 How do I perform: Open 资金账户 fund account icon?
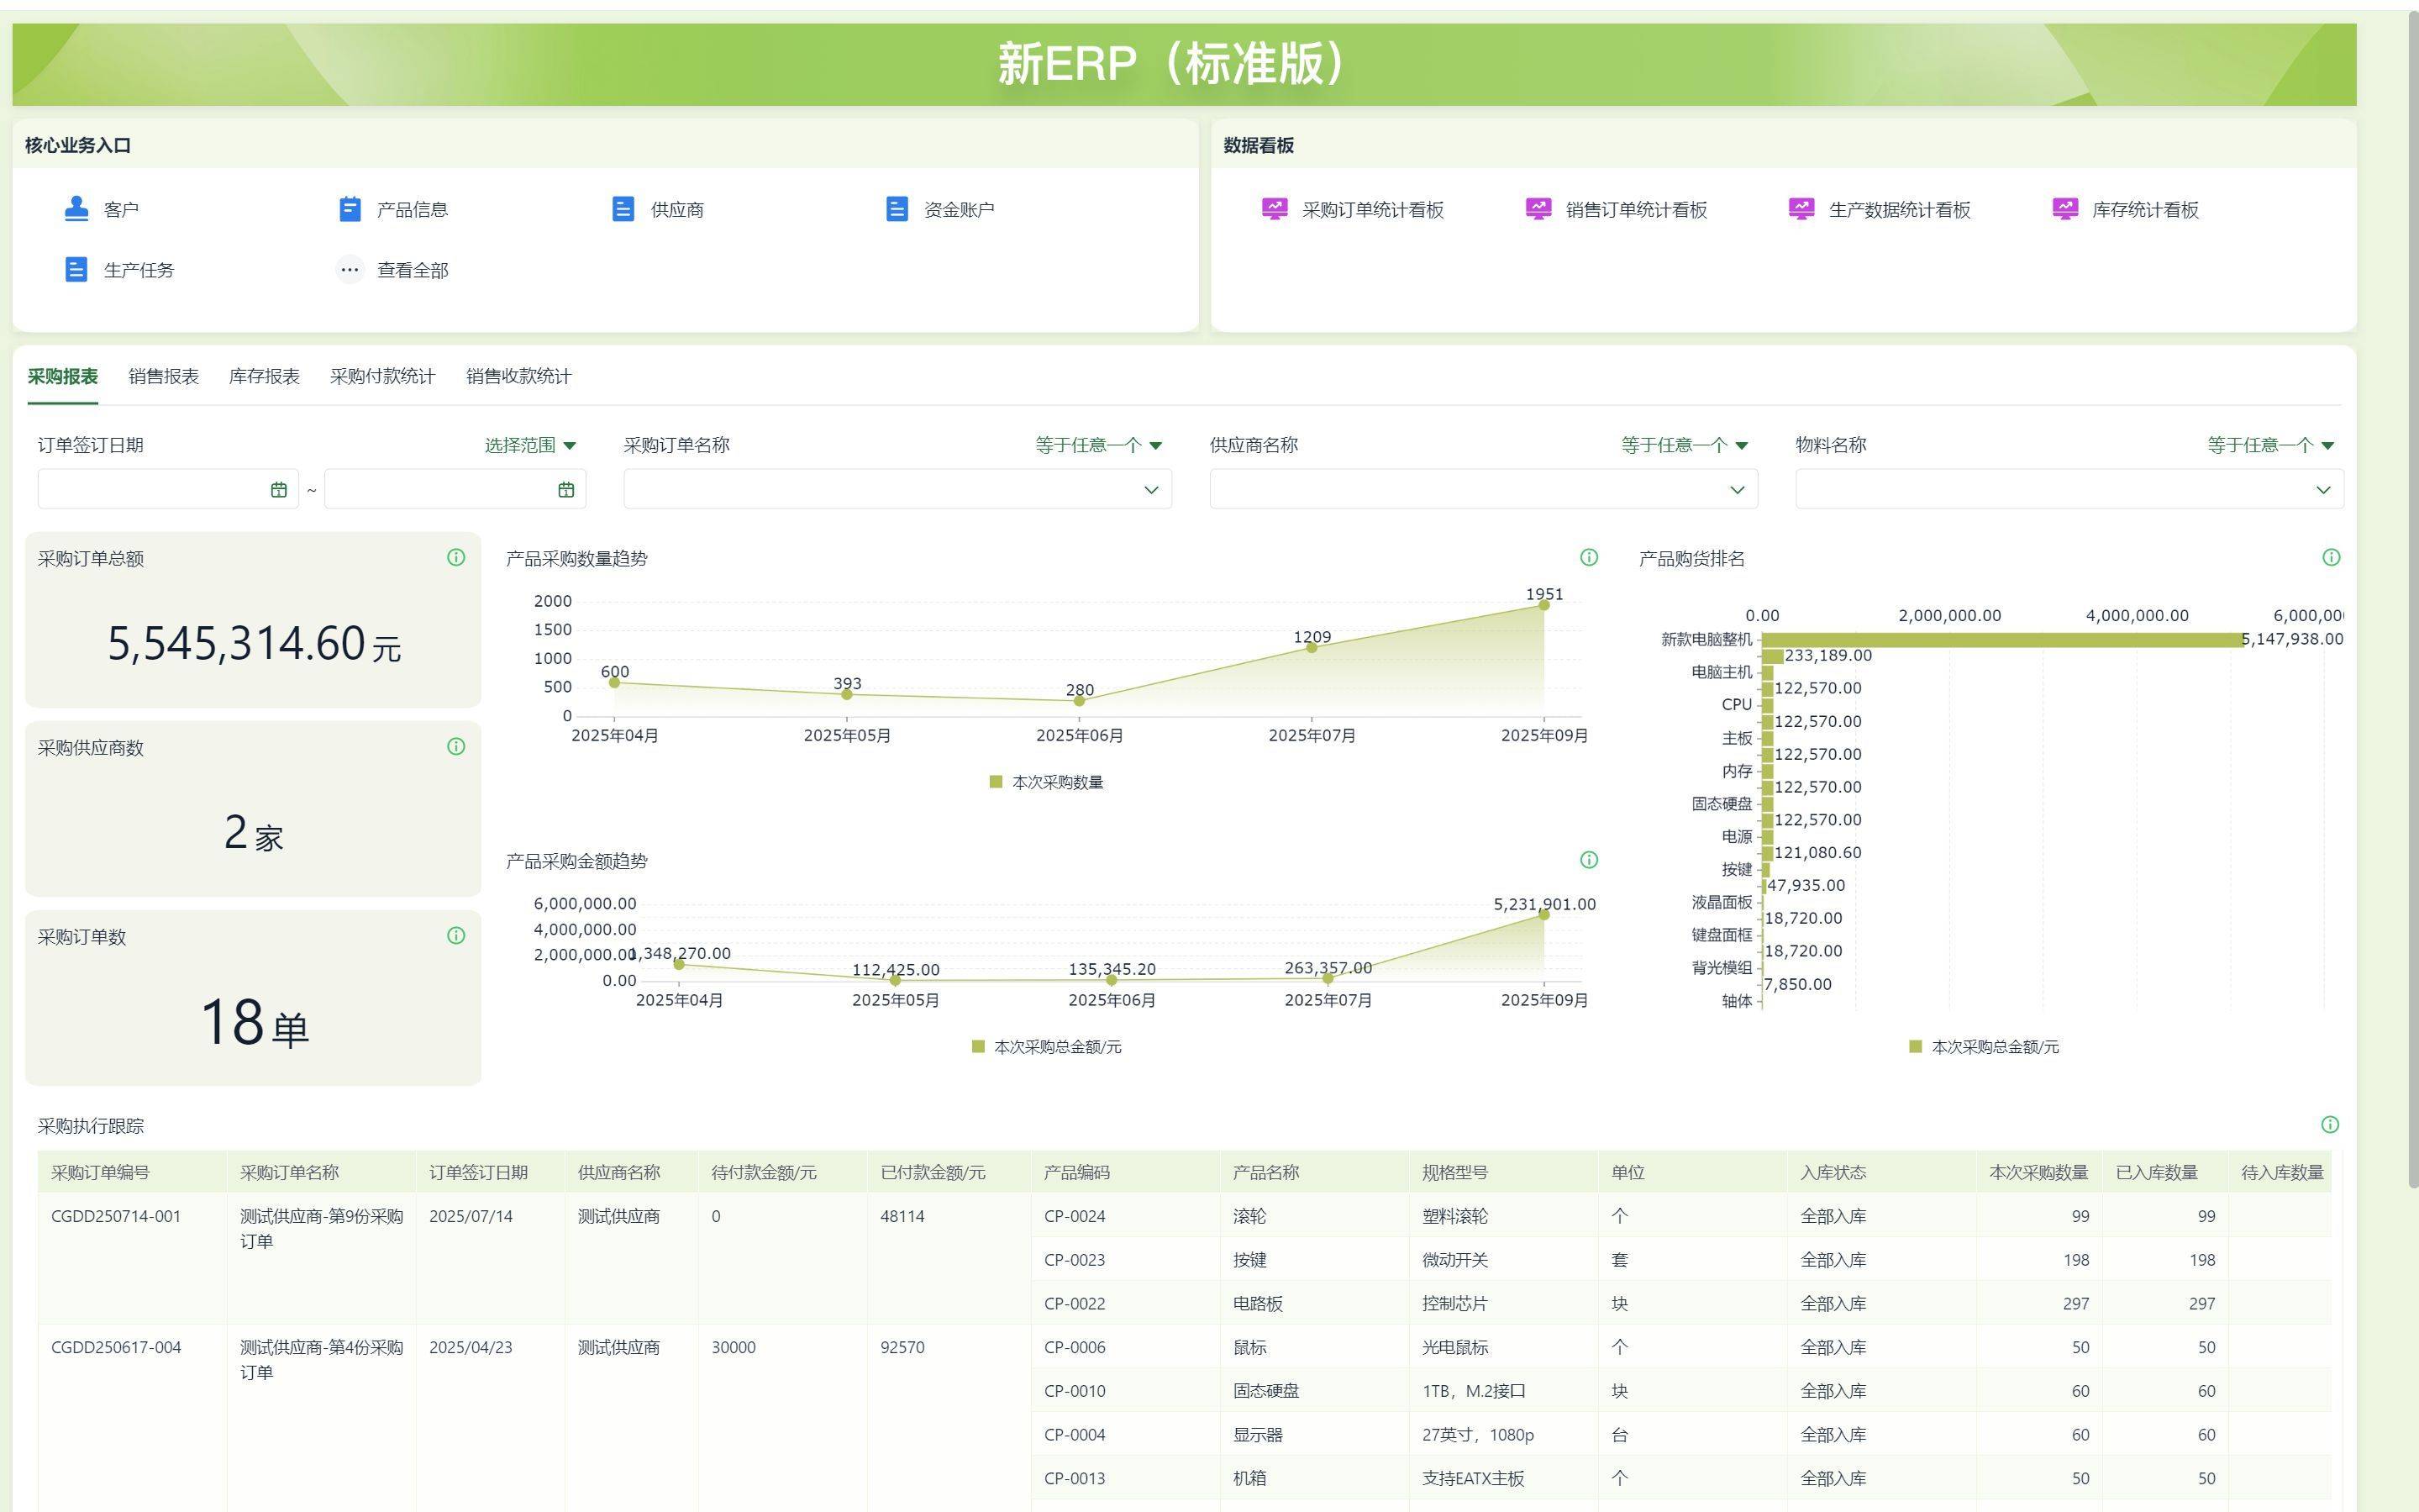[x=897, y=209]
